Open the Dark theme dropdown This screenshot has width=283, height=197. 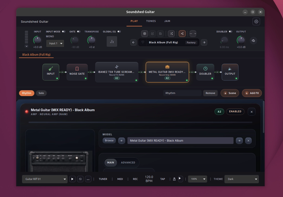tap(242, 179)
